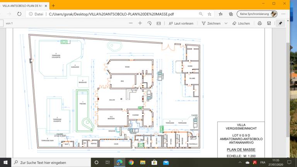The image size is (297, 167).
Task: Start Laut vorlesen read aloud
Action: (181, 23)
